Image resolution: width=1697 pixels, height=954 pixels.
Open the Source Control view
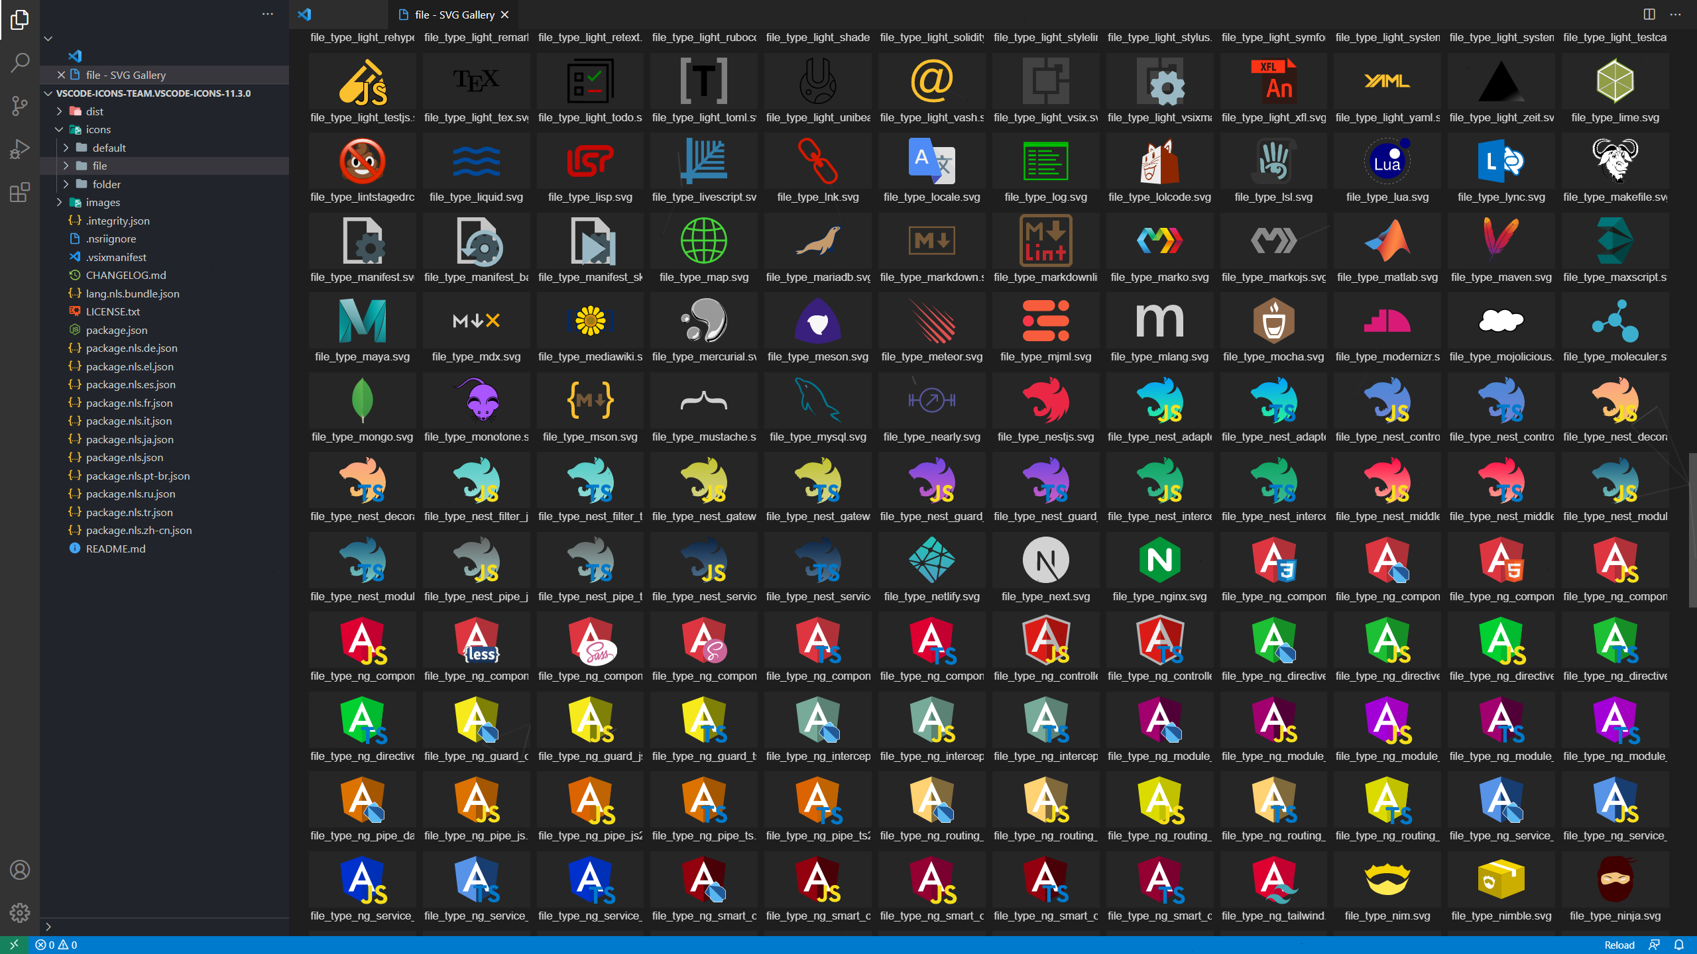pyautogui.click(x=20, y=106)
